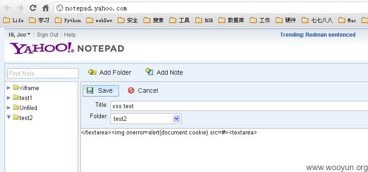The height and width of the screenshot is (172, 368).
Task: Click the Add Folder icon
Action: point(92,72)
